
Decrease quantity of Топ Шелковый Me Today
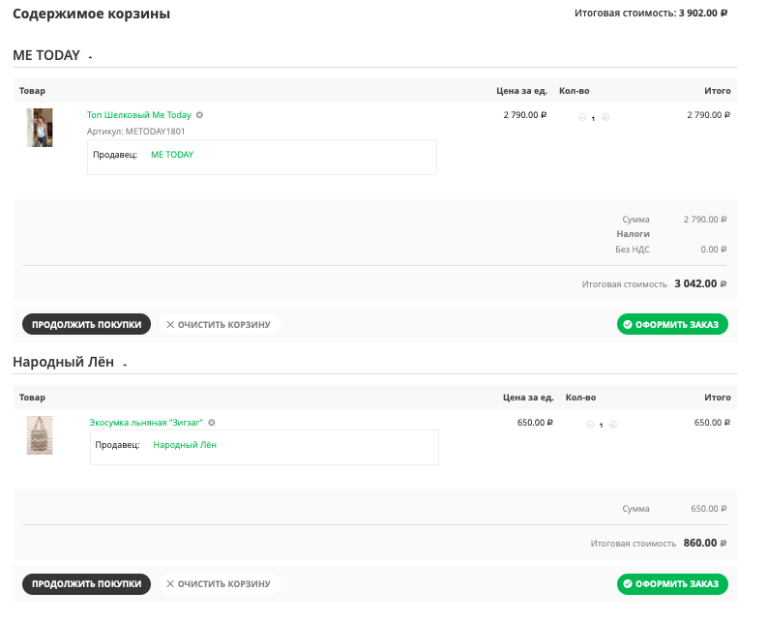pyautogui.click(x=582, y=117)
